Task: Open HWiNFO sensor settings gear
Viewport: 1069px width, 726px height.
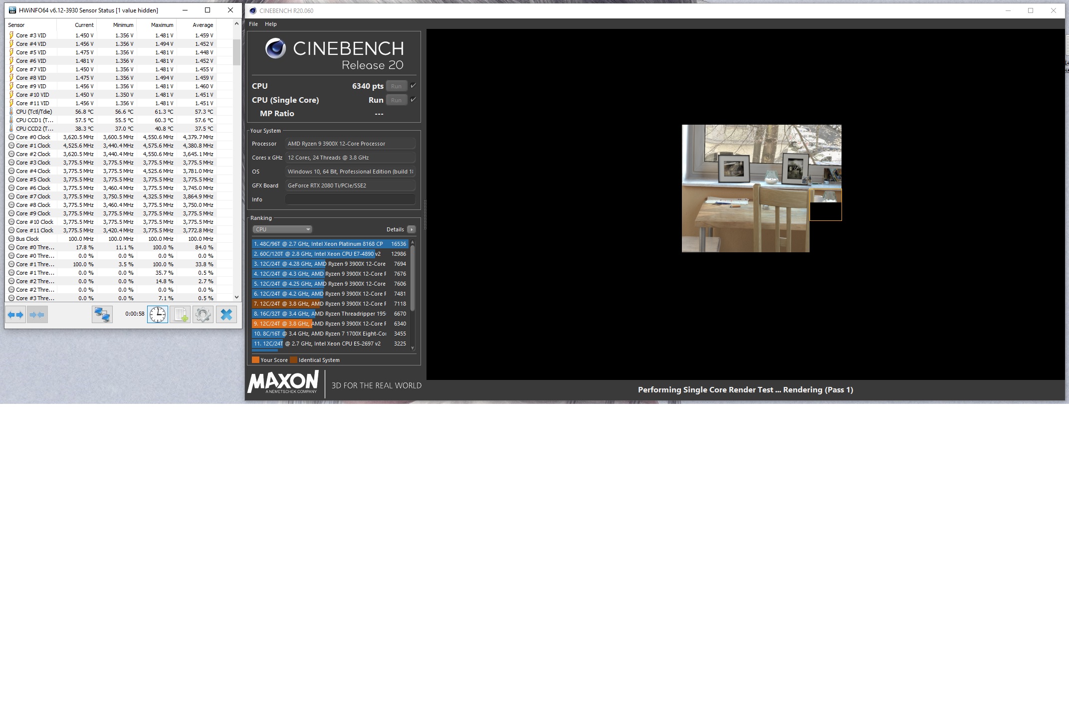Action: pos(203,315)
